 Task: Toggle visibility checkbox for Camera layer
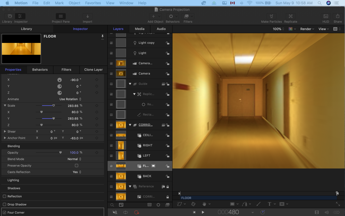(111, 74)
